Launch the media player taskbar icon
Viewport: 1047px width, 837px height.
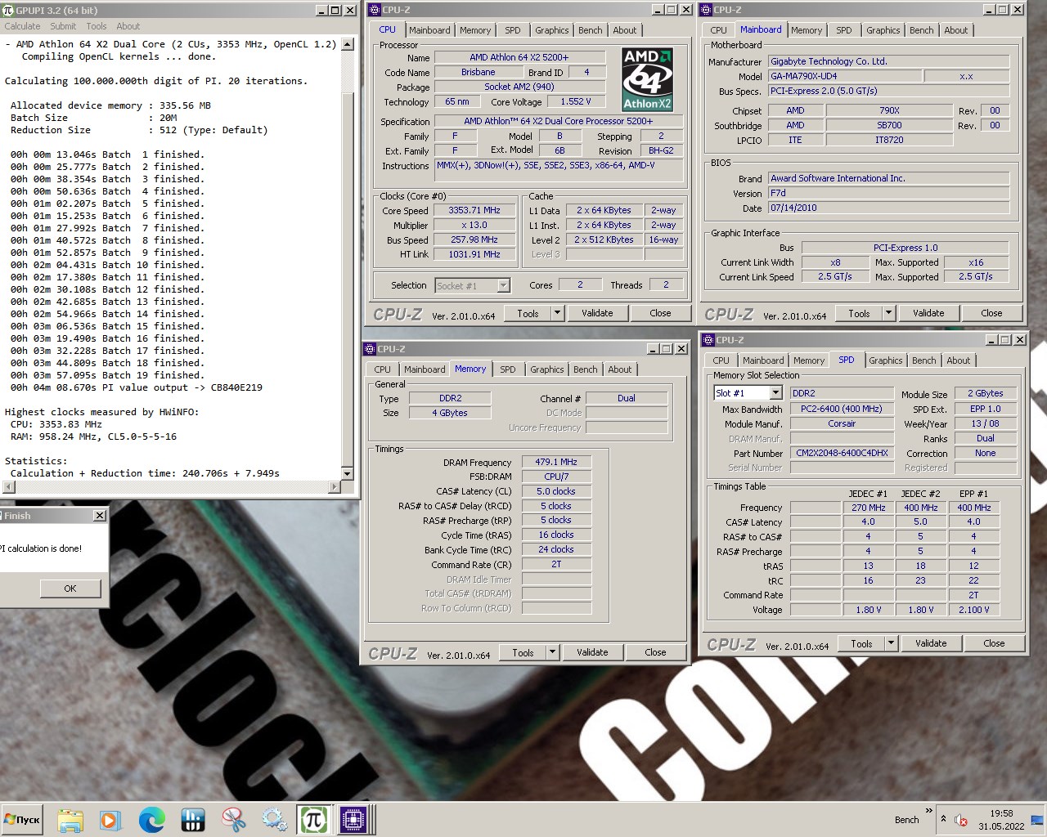(x=110, y=819)
